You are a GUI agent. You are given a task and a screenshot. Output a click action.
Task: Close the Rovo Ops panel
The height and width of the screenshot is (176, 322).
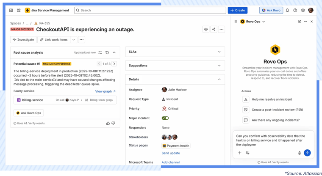click(311, 22)
